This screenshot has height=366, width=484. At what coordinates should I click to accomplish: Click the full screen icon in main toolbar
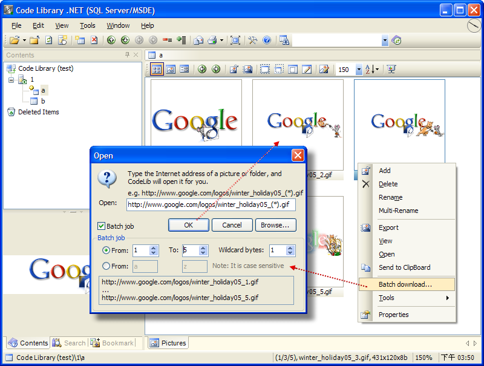pos(235,40)
